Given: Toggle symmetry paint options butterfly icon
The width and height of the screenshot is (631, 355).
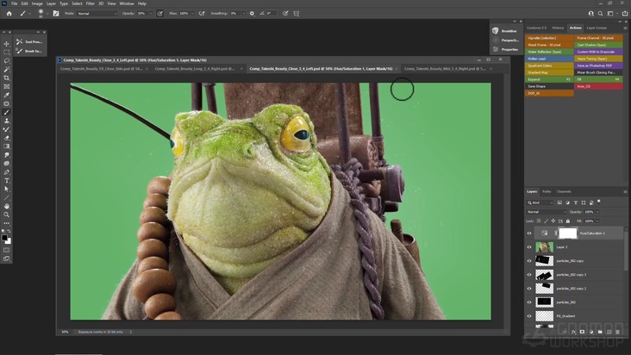Looking at the screenshot, I should tap(297, 13).
